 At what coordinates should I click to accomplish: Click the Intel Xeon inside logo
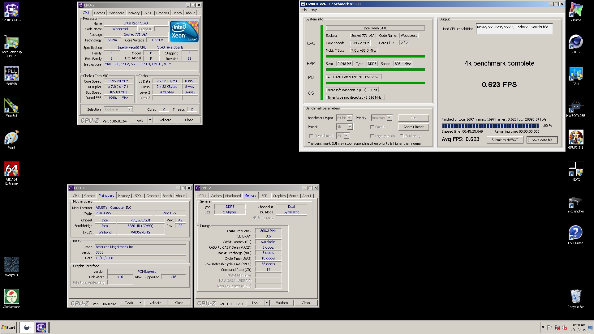[184, 32]
